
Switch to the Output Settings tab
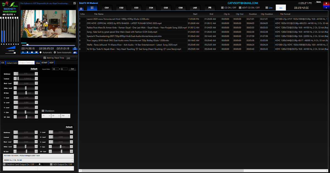[x=26, y=63]
